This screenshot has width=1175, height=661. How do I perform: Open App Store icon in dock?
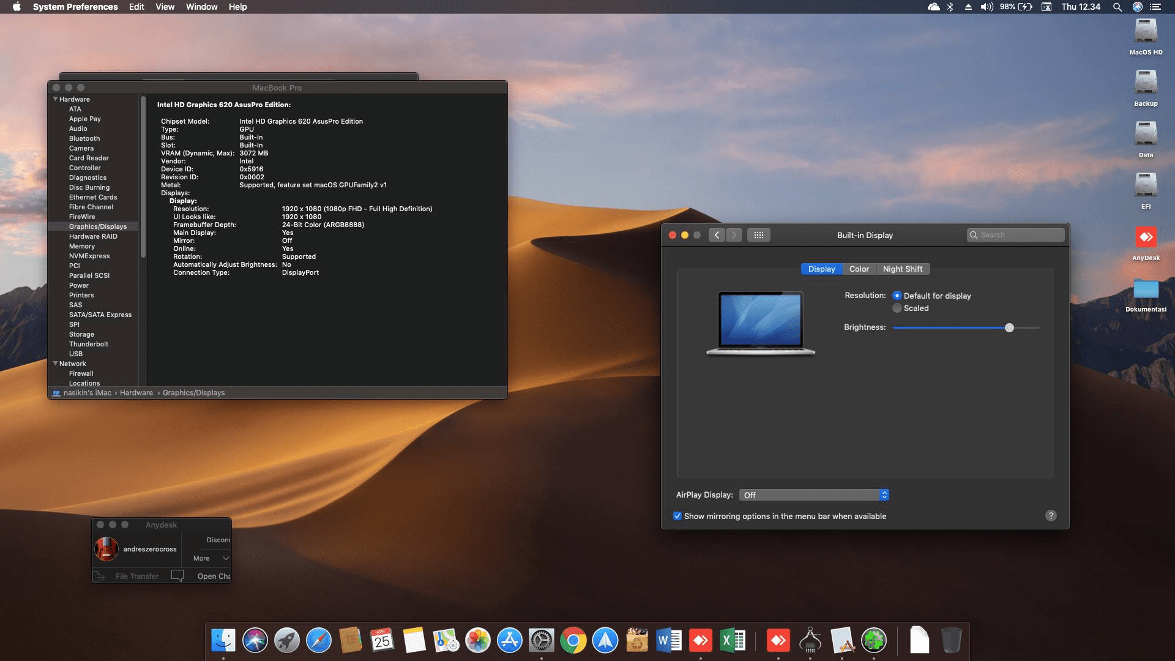click(510, 641)
